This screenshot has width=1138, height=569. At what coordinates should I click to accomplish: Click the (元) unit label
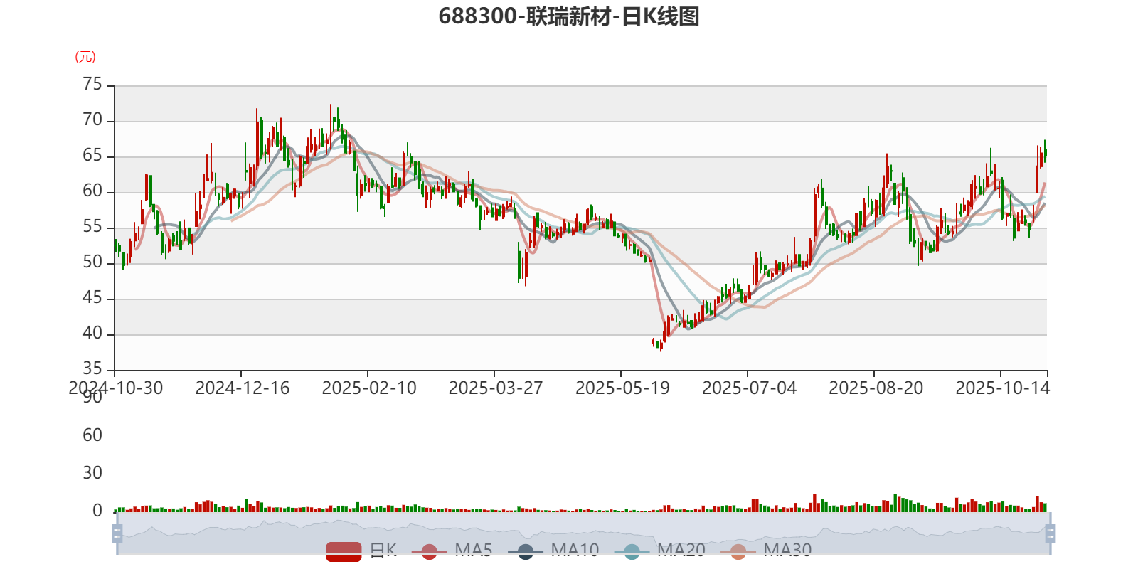[x=85, y=57]
